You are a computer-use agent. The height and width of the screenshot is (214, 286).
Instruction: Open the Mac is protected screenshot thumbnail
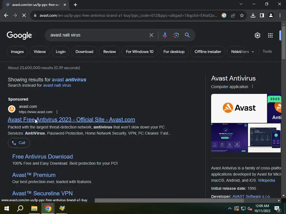coord(229,138)
